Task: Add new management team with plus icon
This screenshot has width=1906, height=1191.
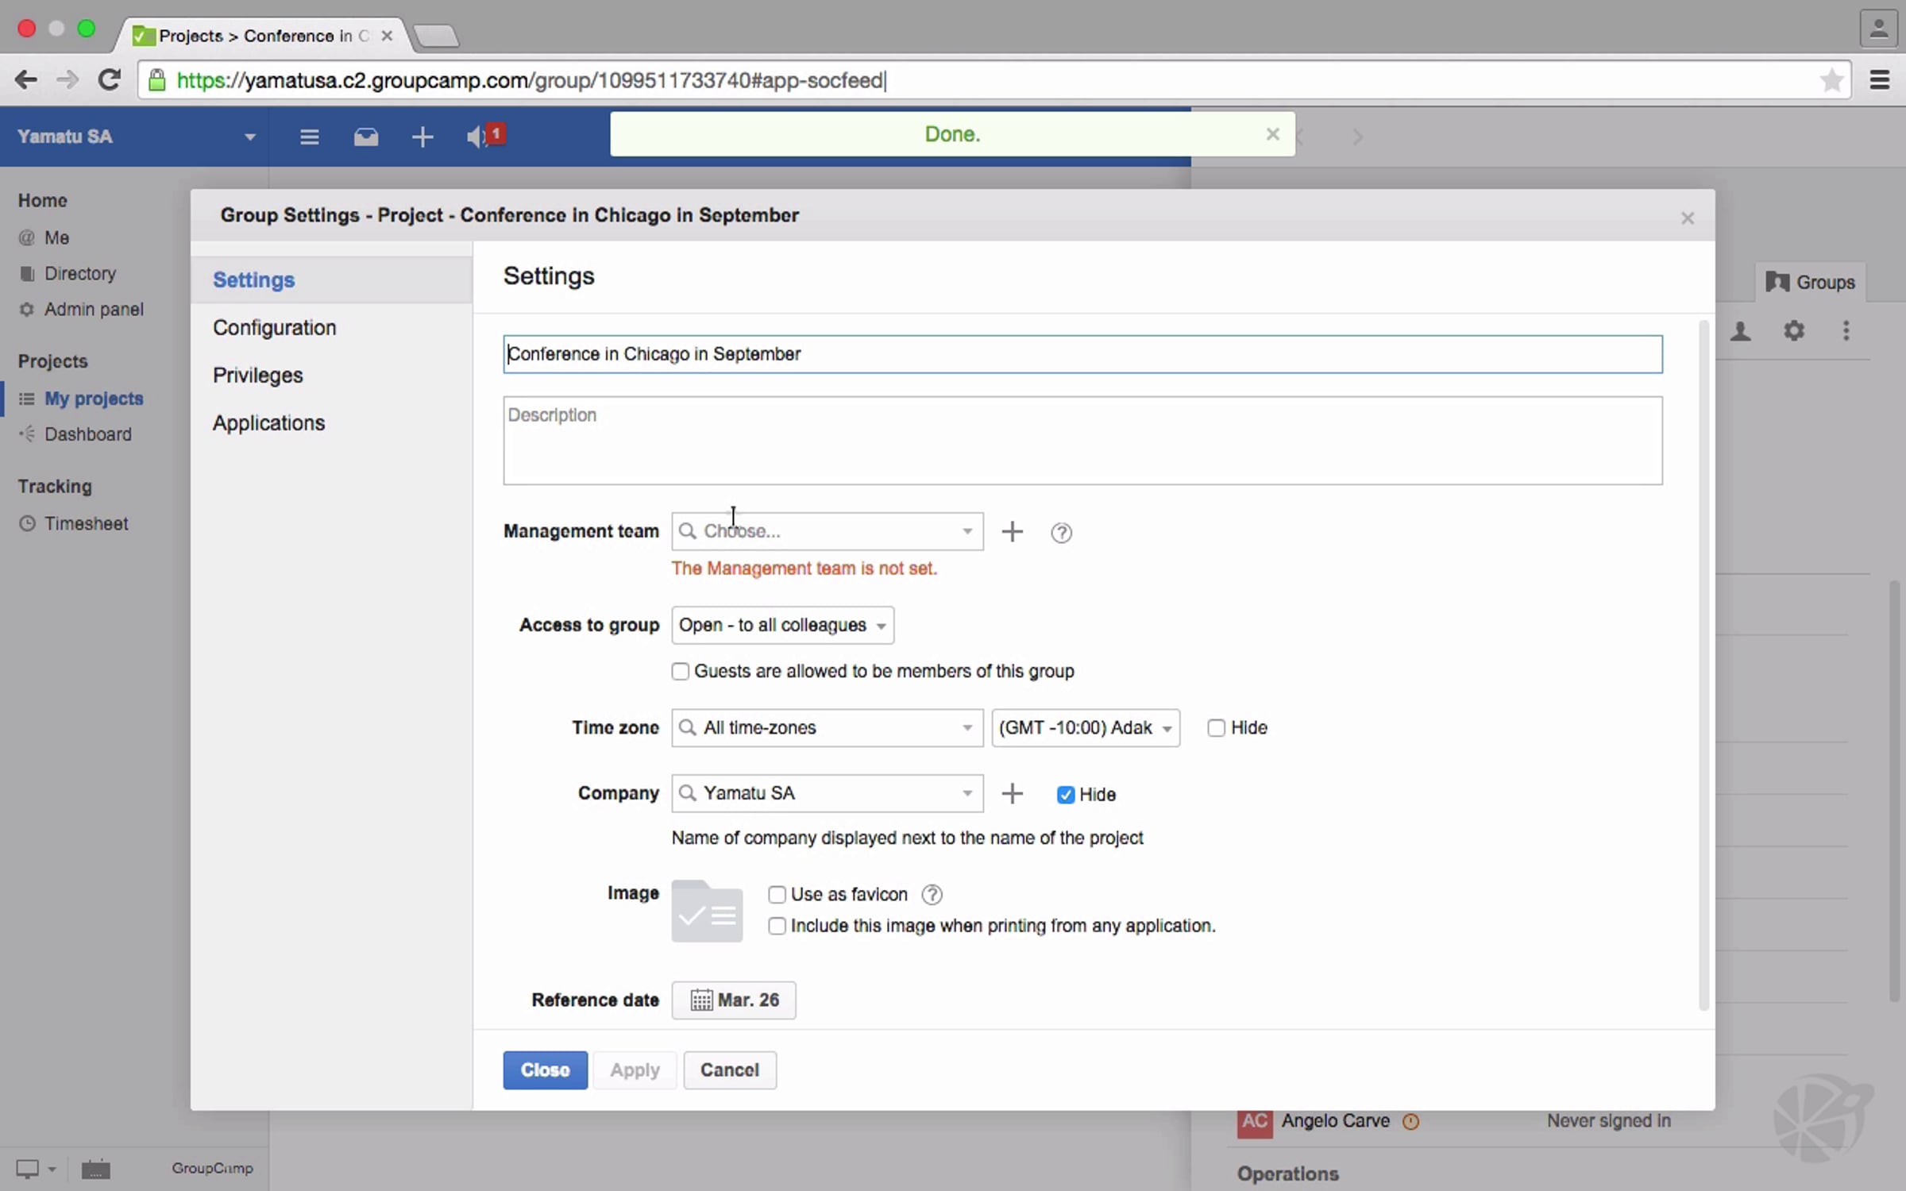Action: pyautogui.click(x=1012, y=531)
